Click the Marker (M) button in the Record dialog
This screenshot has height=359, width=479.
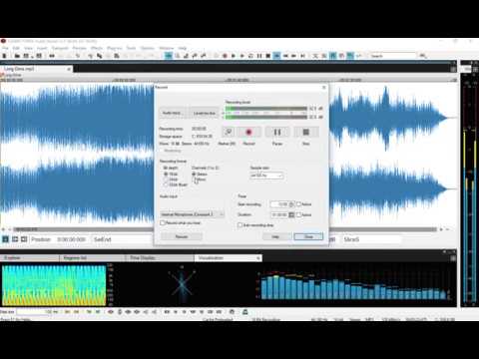229,133
